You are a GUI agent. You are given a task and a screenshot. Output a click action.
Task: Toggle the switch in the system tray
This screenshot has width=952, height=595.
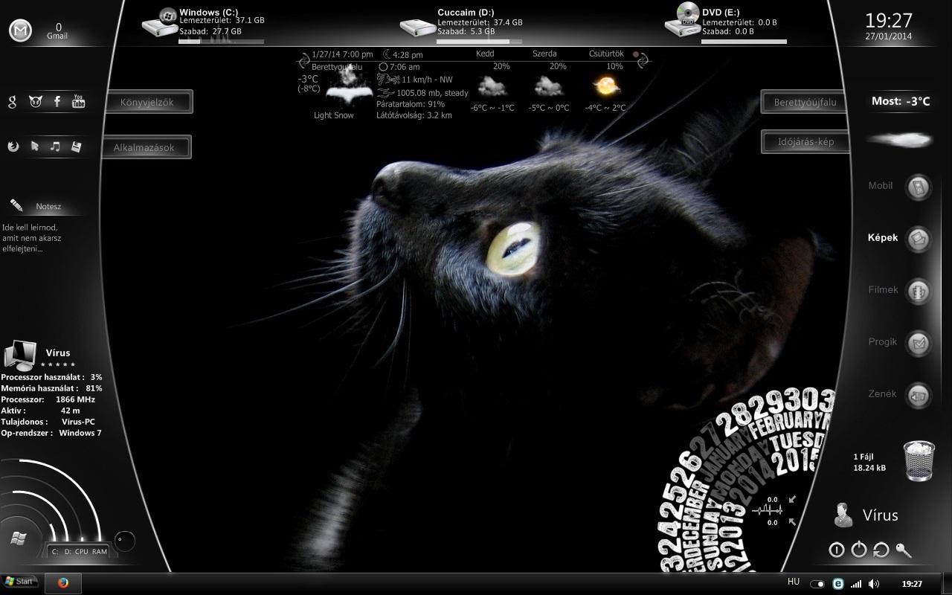point(817,584)
